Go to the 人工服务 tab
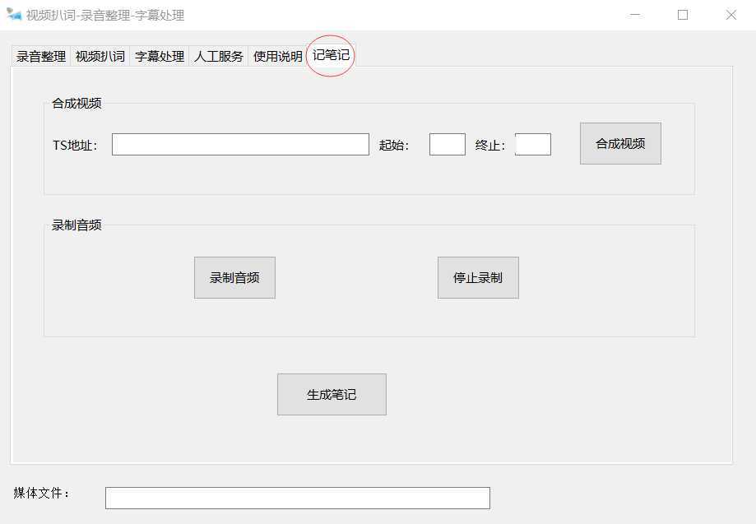This screenshot has height=524, width=756. coord(219,57)
